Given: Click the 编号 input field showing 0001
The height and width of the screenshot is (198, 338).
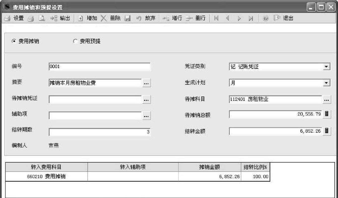Looking at the screenshot, I should pyautogui.click(x=100, y=67).
